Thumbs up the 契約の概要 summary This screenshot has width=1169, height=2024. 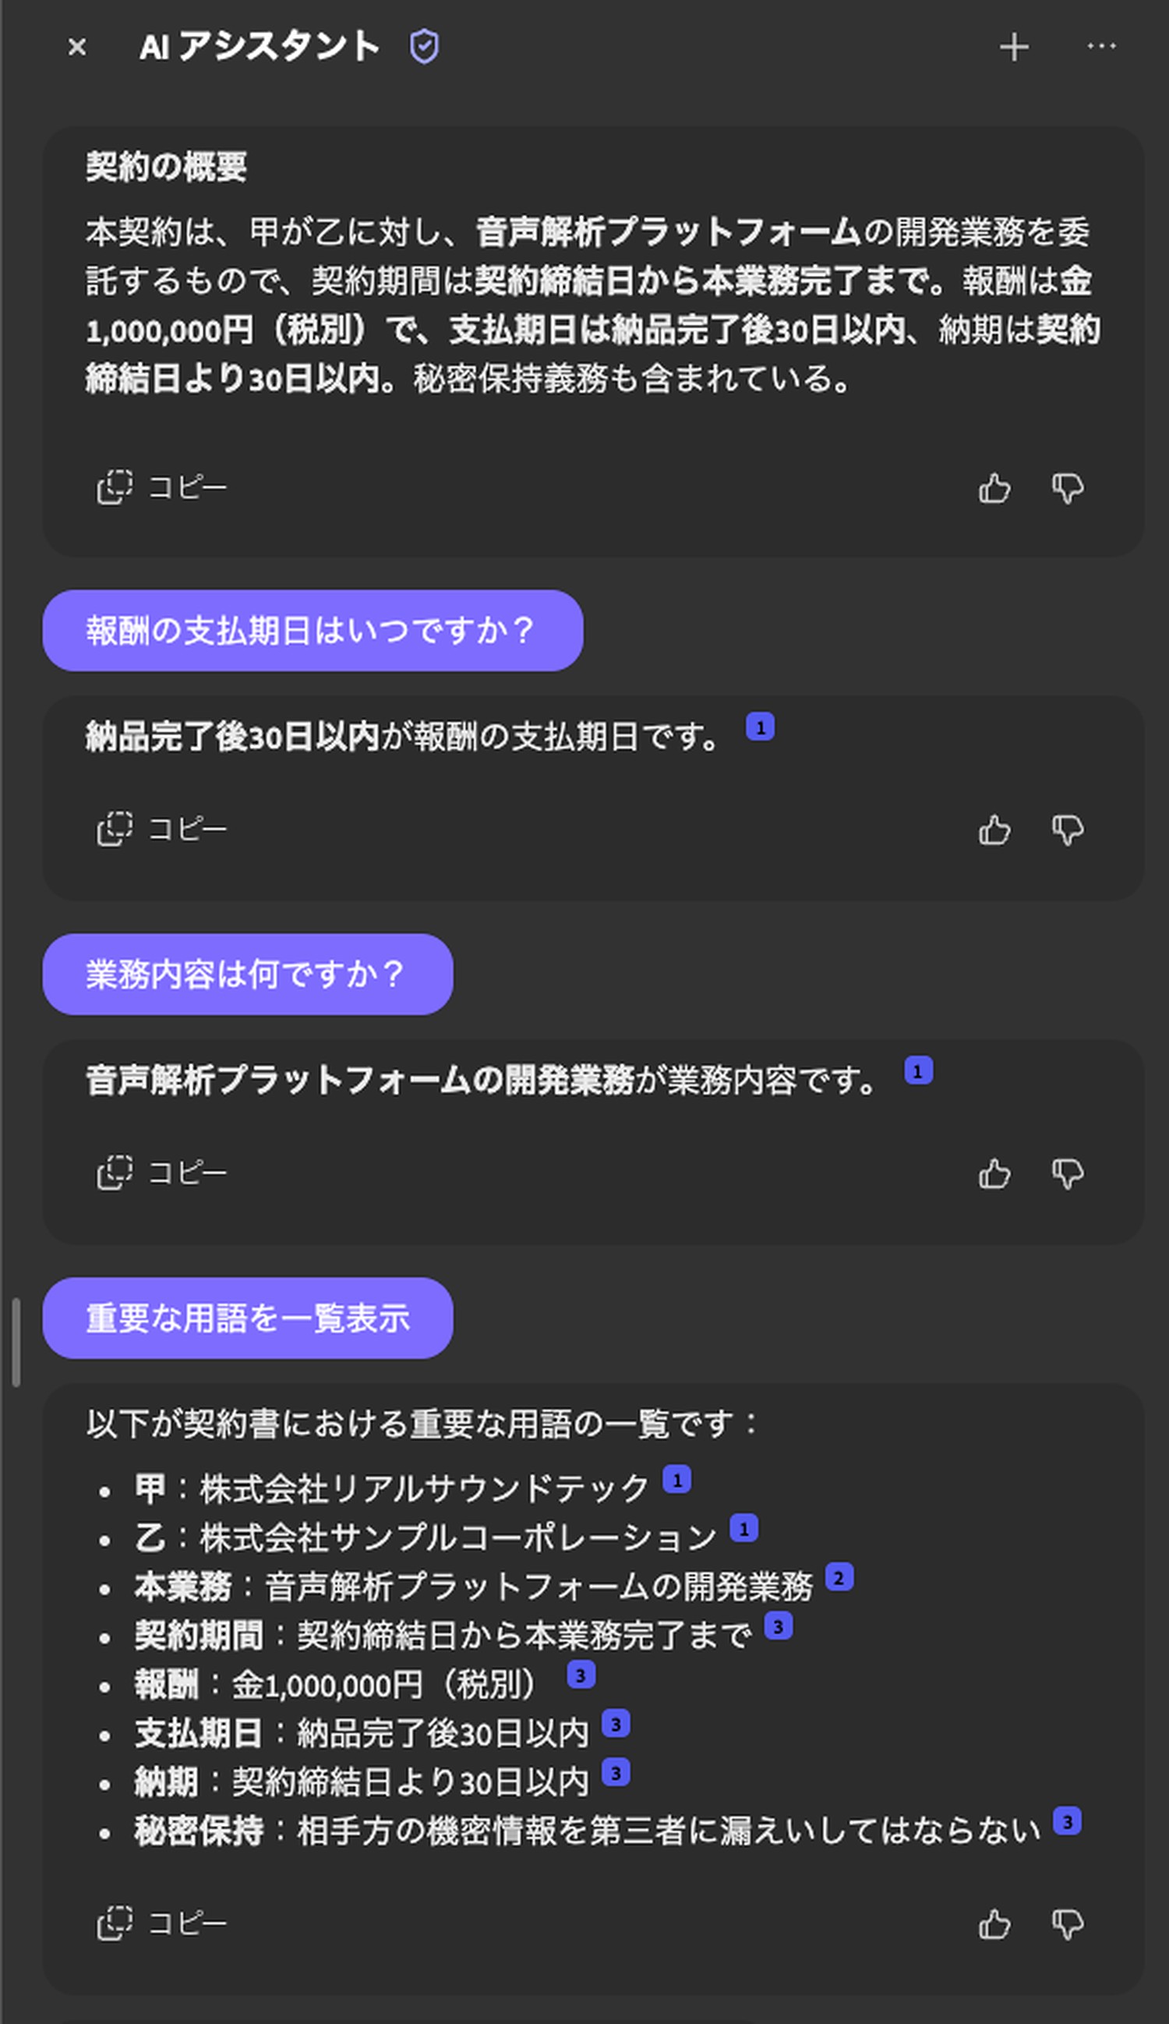coord(994,488)
